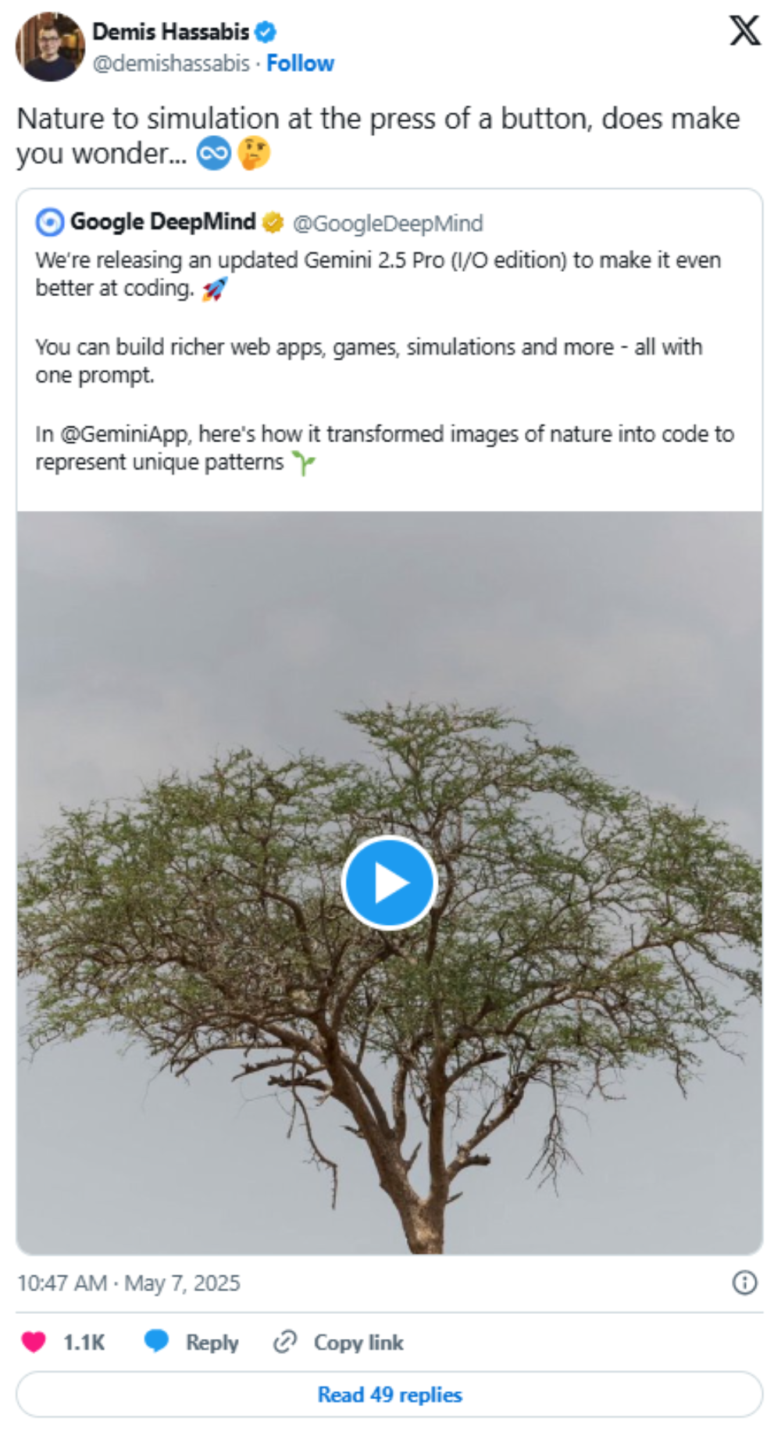Click the copy link chain icon
The width and height of the screenshot is (781, 1435).
284,1342
